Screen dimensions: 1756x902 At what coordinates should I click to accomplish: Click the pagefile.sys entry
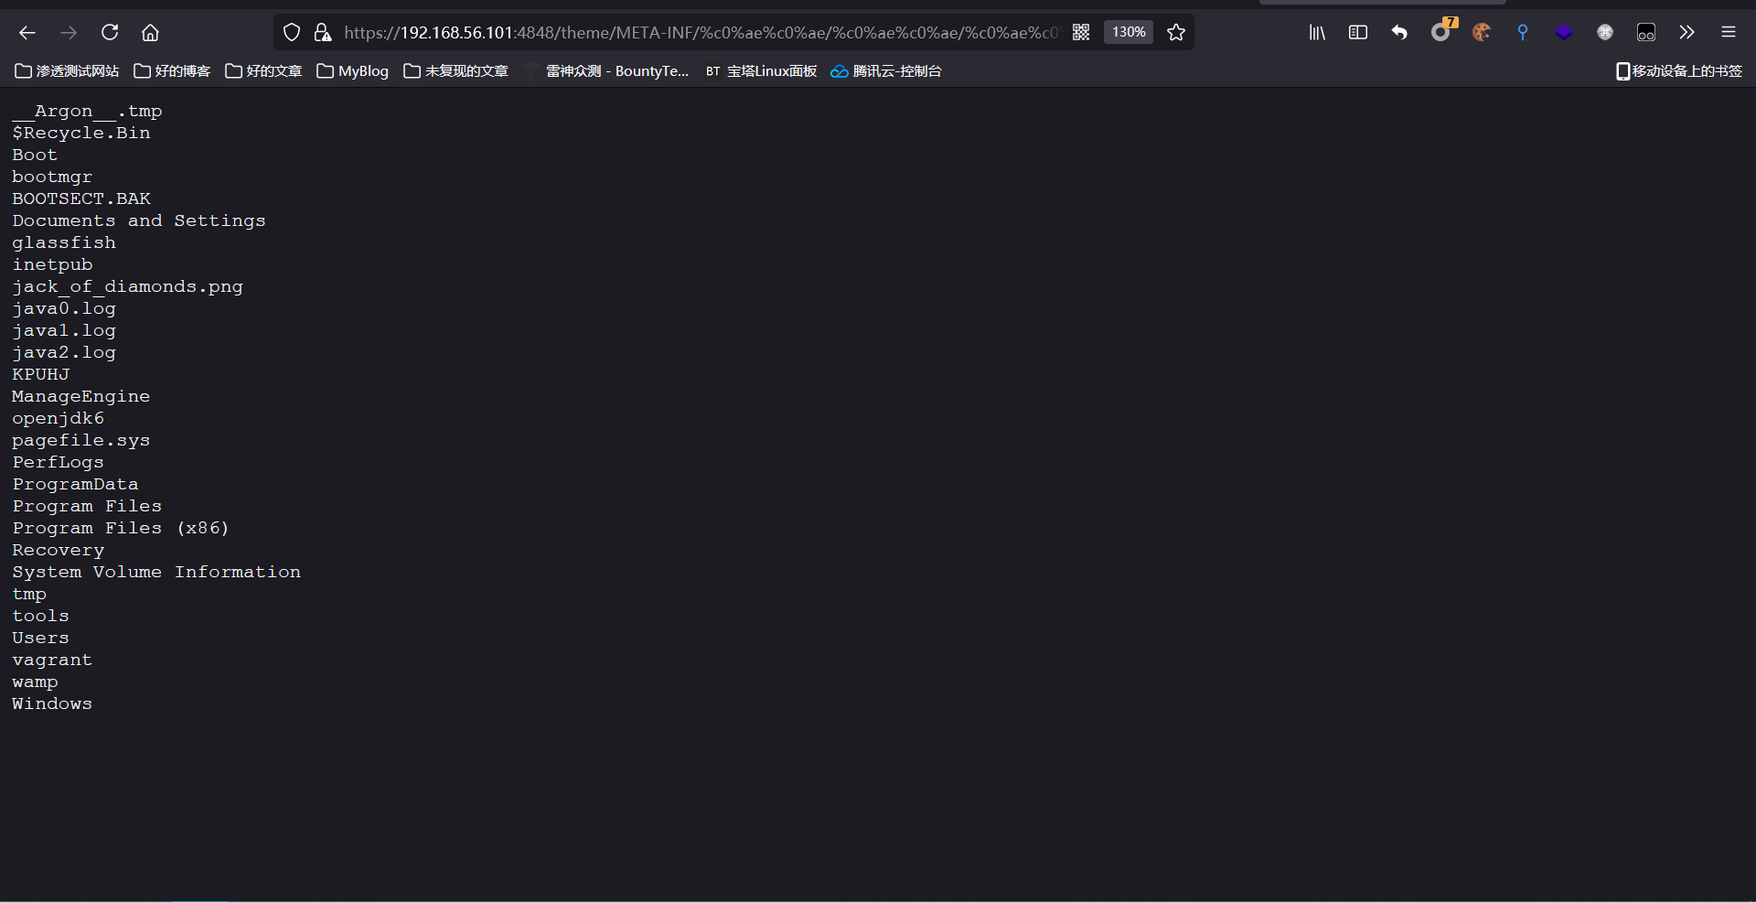80,441
